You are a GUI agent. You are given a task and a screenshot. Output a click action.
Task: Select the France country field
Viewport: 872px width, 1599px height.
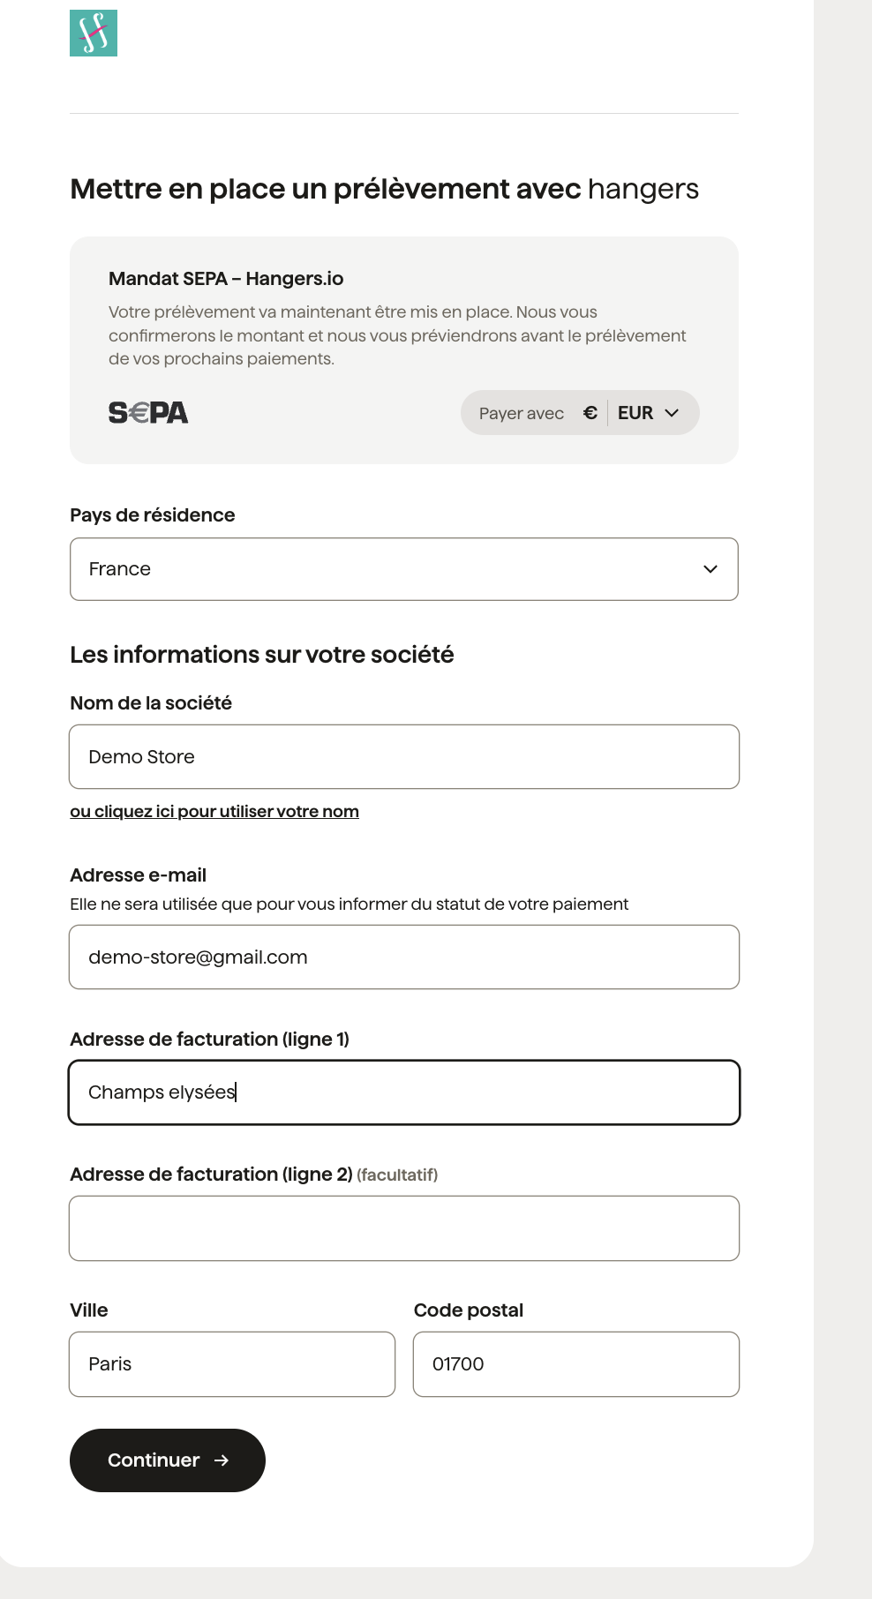(x=388, y=569)
